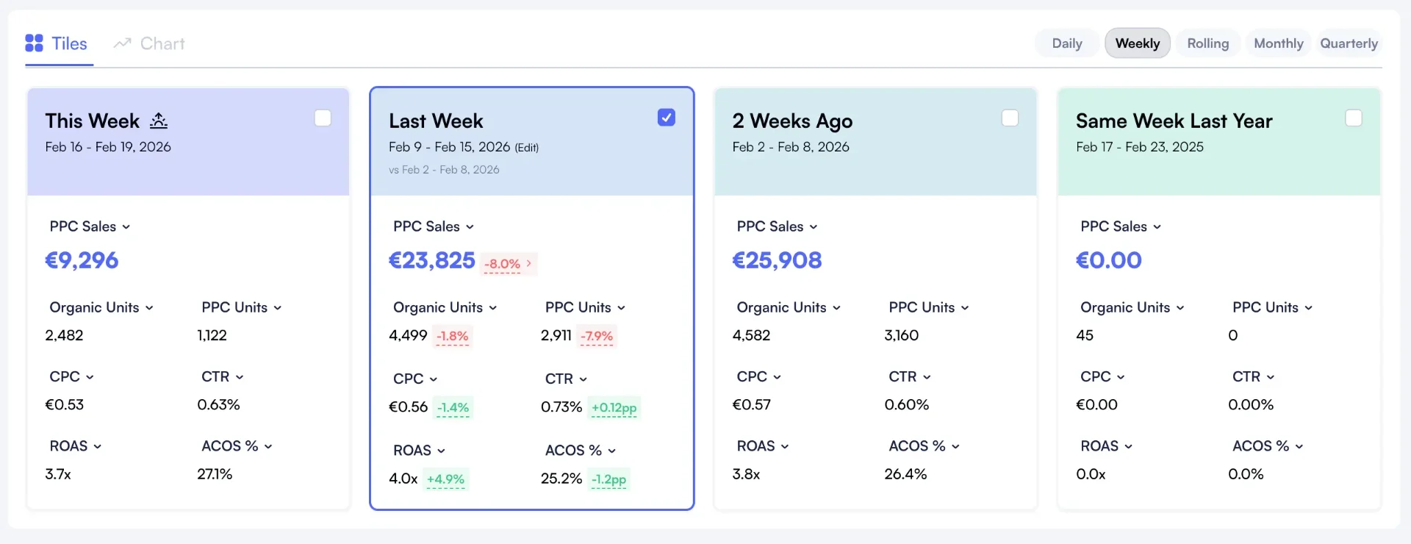Click the -8.0% PPC Sales change badge
This screenshot has width=1411, height=544.
[x=509, y=264]
